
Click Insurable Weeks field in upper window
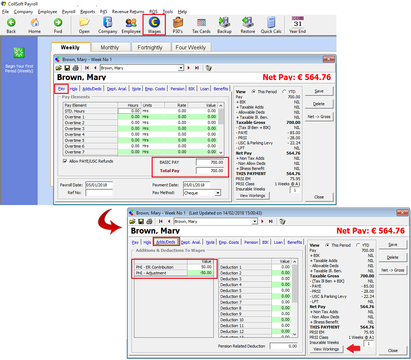pos(295,190)
